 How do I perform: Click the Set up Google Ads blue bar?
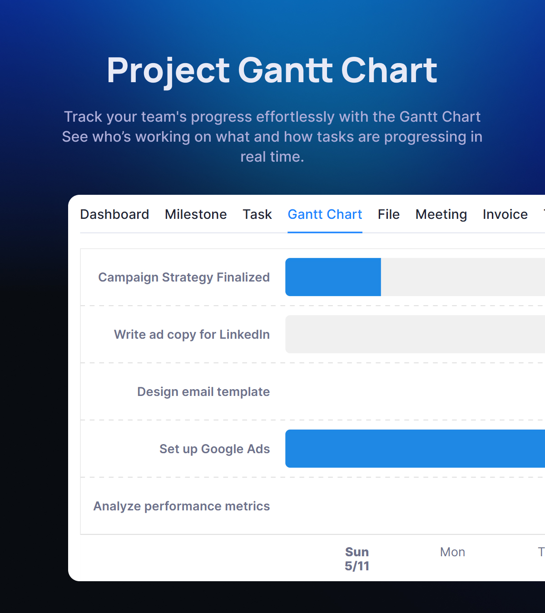pos(409,449)
